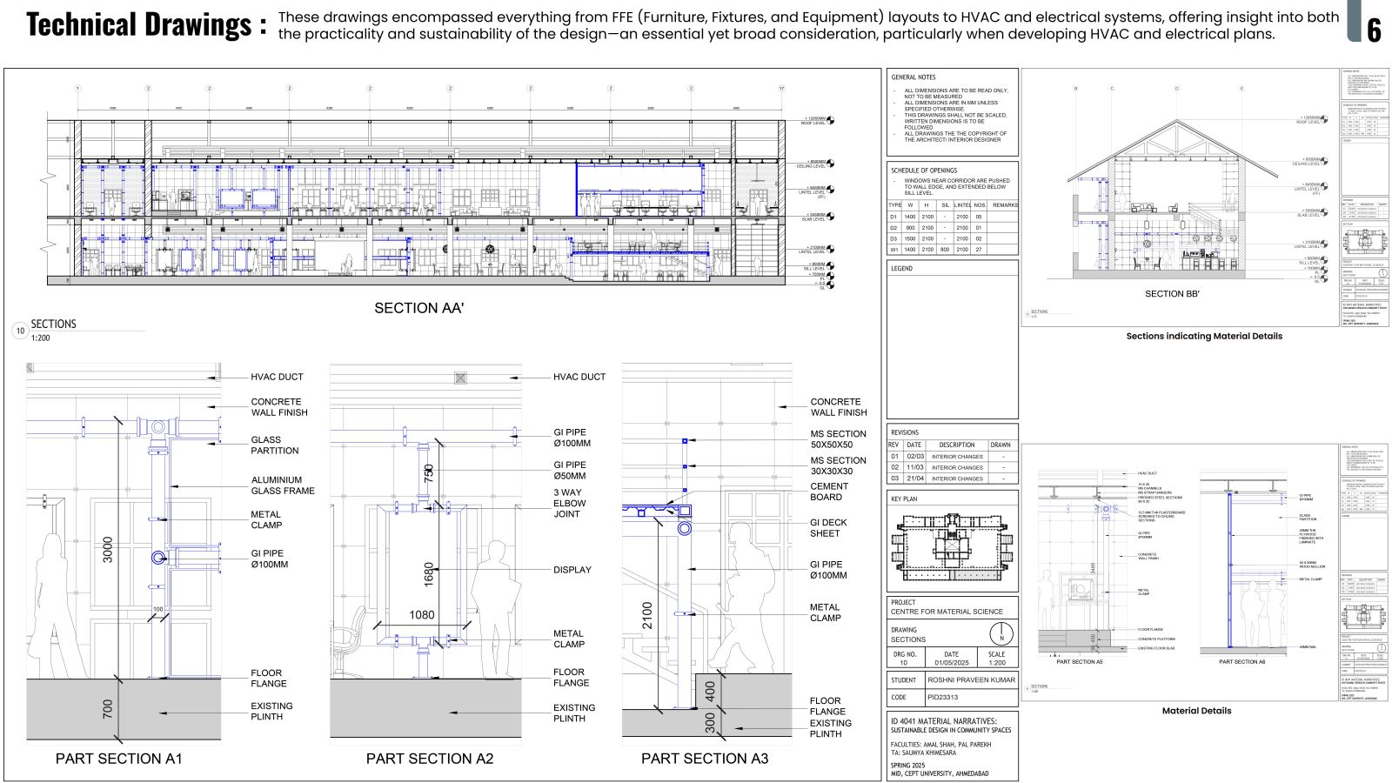Click the "800" sill value in W1 row
This screenshot has width=1392, height=783.
click(945, 250)
